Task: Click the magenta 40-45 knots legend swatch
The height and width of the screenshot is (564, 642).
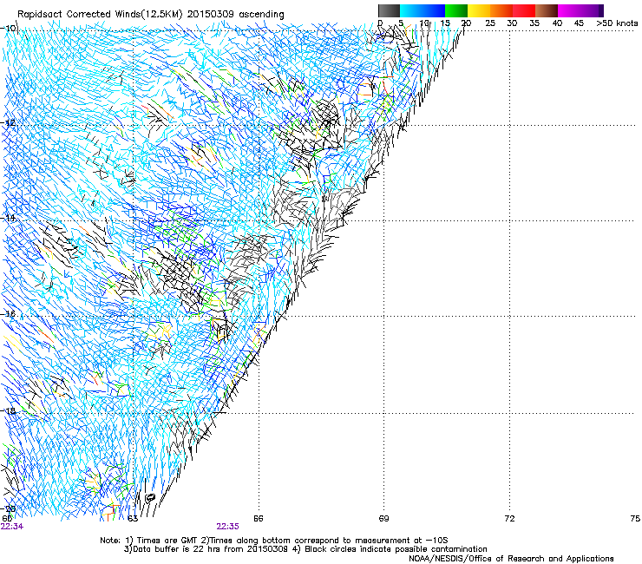Action: click(569, 10)
